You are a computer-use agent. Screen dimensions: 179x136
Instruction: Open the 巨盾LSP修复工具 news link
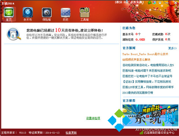tap(148, 87)
